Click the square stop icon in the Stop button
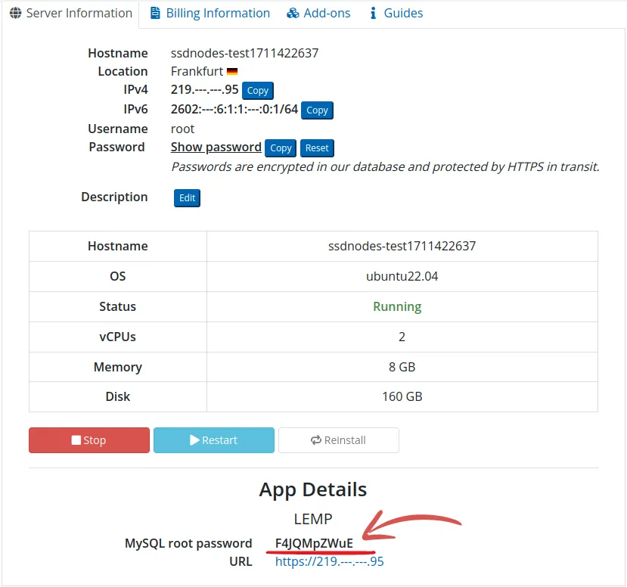Image resolution: width=627 pixels, height=587 pixels. pyautogui.click(x=76, y=440)
